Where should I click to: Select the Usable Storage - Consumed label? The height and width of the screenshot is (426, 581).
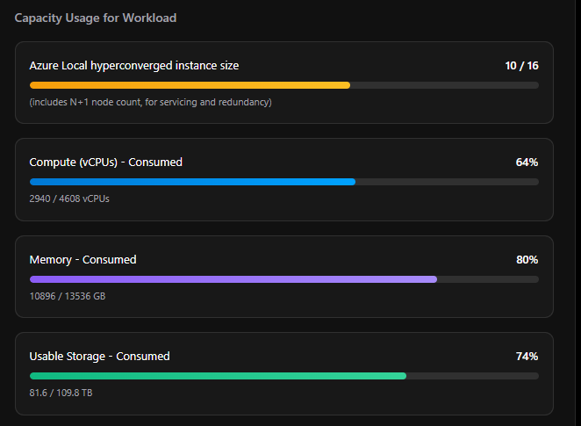pyautogui.click(x=100, y=357)
